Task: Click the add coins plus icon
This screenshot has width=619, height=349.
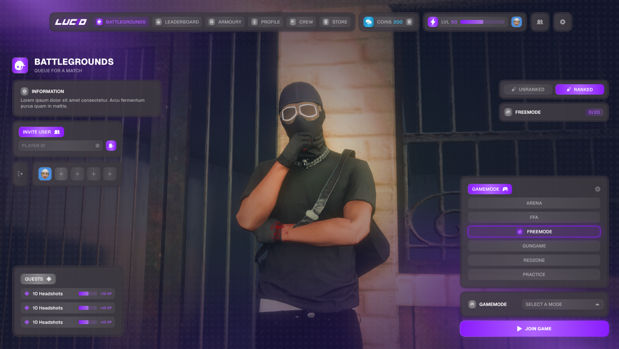Action: tap(409, 22)
